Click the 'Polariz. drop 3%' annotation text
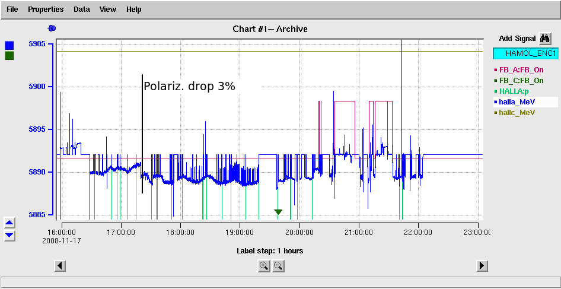 189,87
